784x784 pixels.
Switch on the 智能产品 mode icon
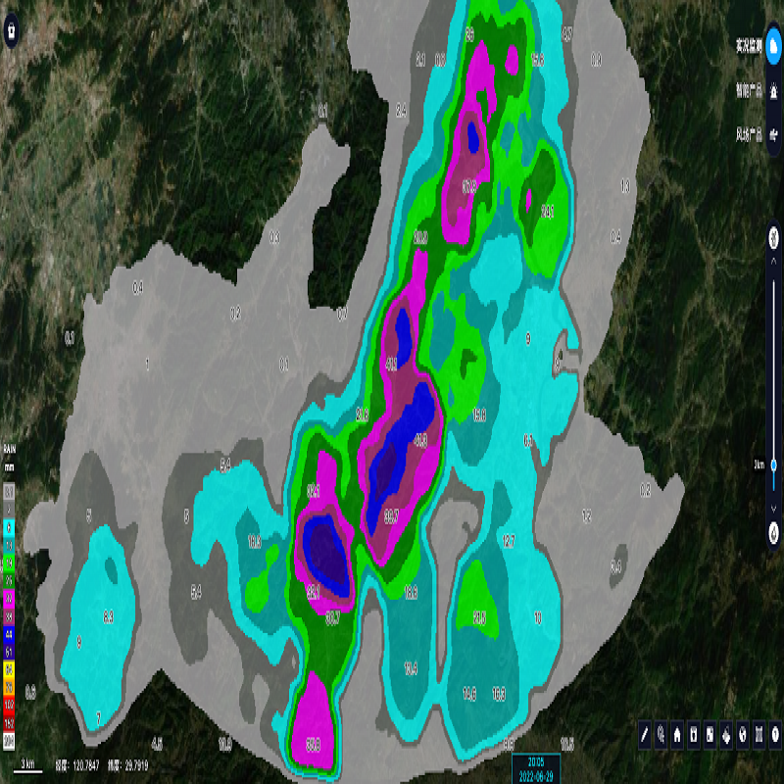pos(773,90)
